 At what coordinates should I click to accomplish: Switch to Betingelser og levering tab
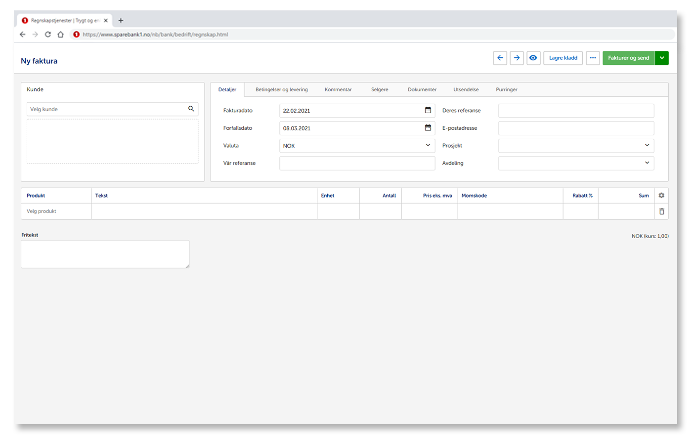281,90
